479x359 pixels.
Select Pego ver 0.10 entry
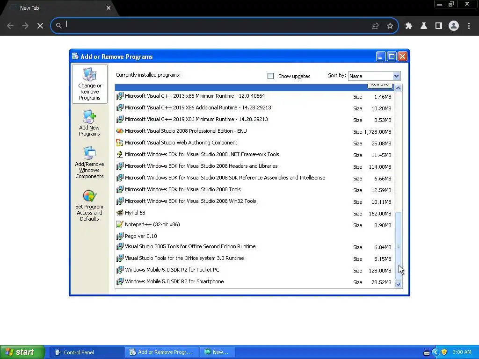coord(254,236)
